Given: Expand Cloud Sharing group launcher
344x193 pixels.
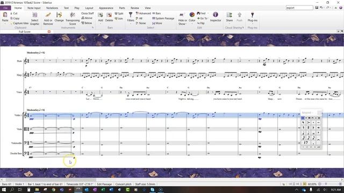Looking at the screenshot, I should (x=243, y=28).
